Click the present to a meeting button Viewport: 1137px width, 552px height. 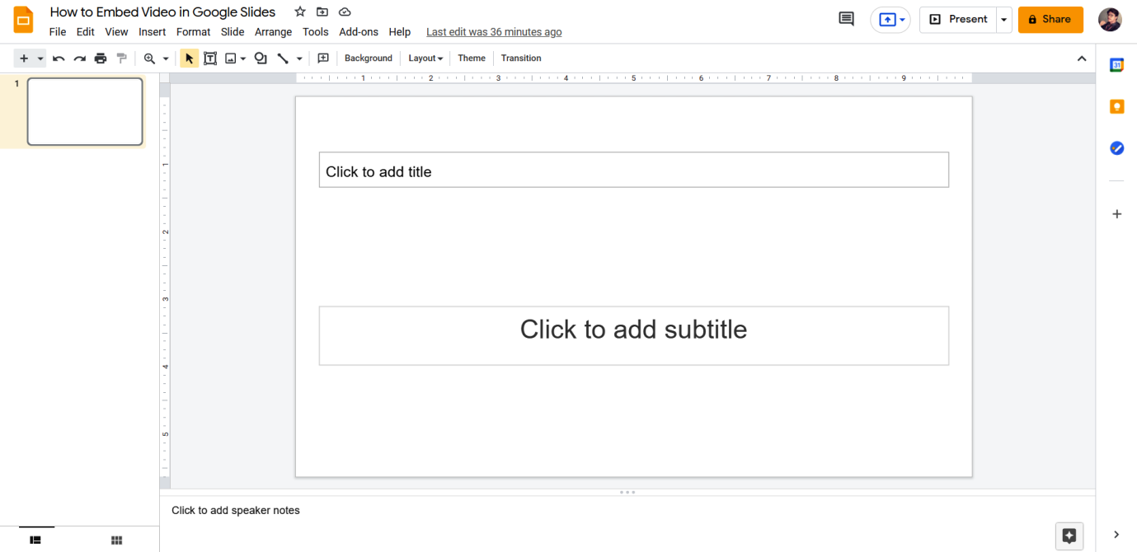890,20
